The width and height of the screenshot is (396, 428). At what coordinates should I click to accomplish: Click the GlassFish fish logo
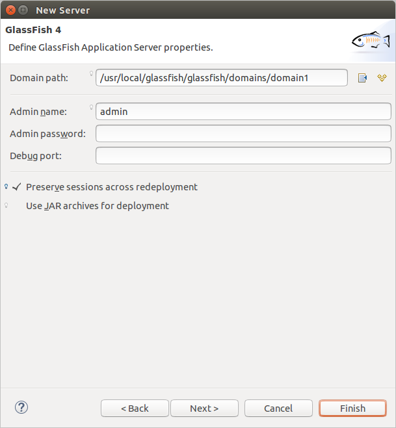click(x=371, y=41)
